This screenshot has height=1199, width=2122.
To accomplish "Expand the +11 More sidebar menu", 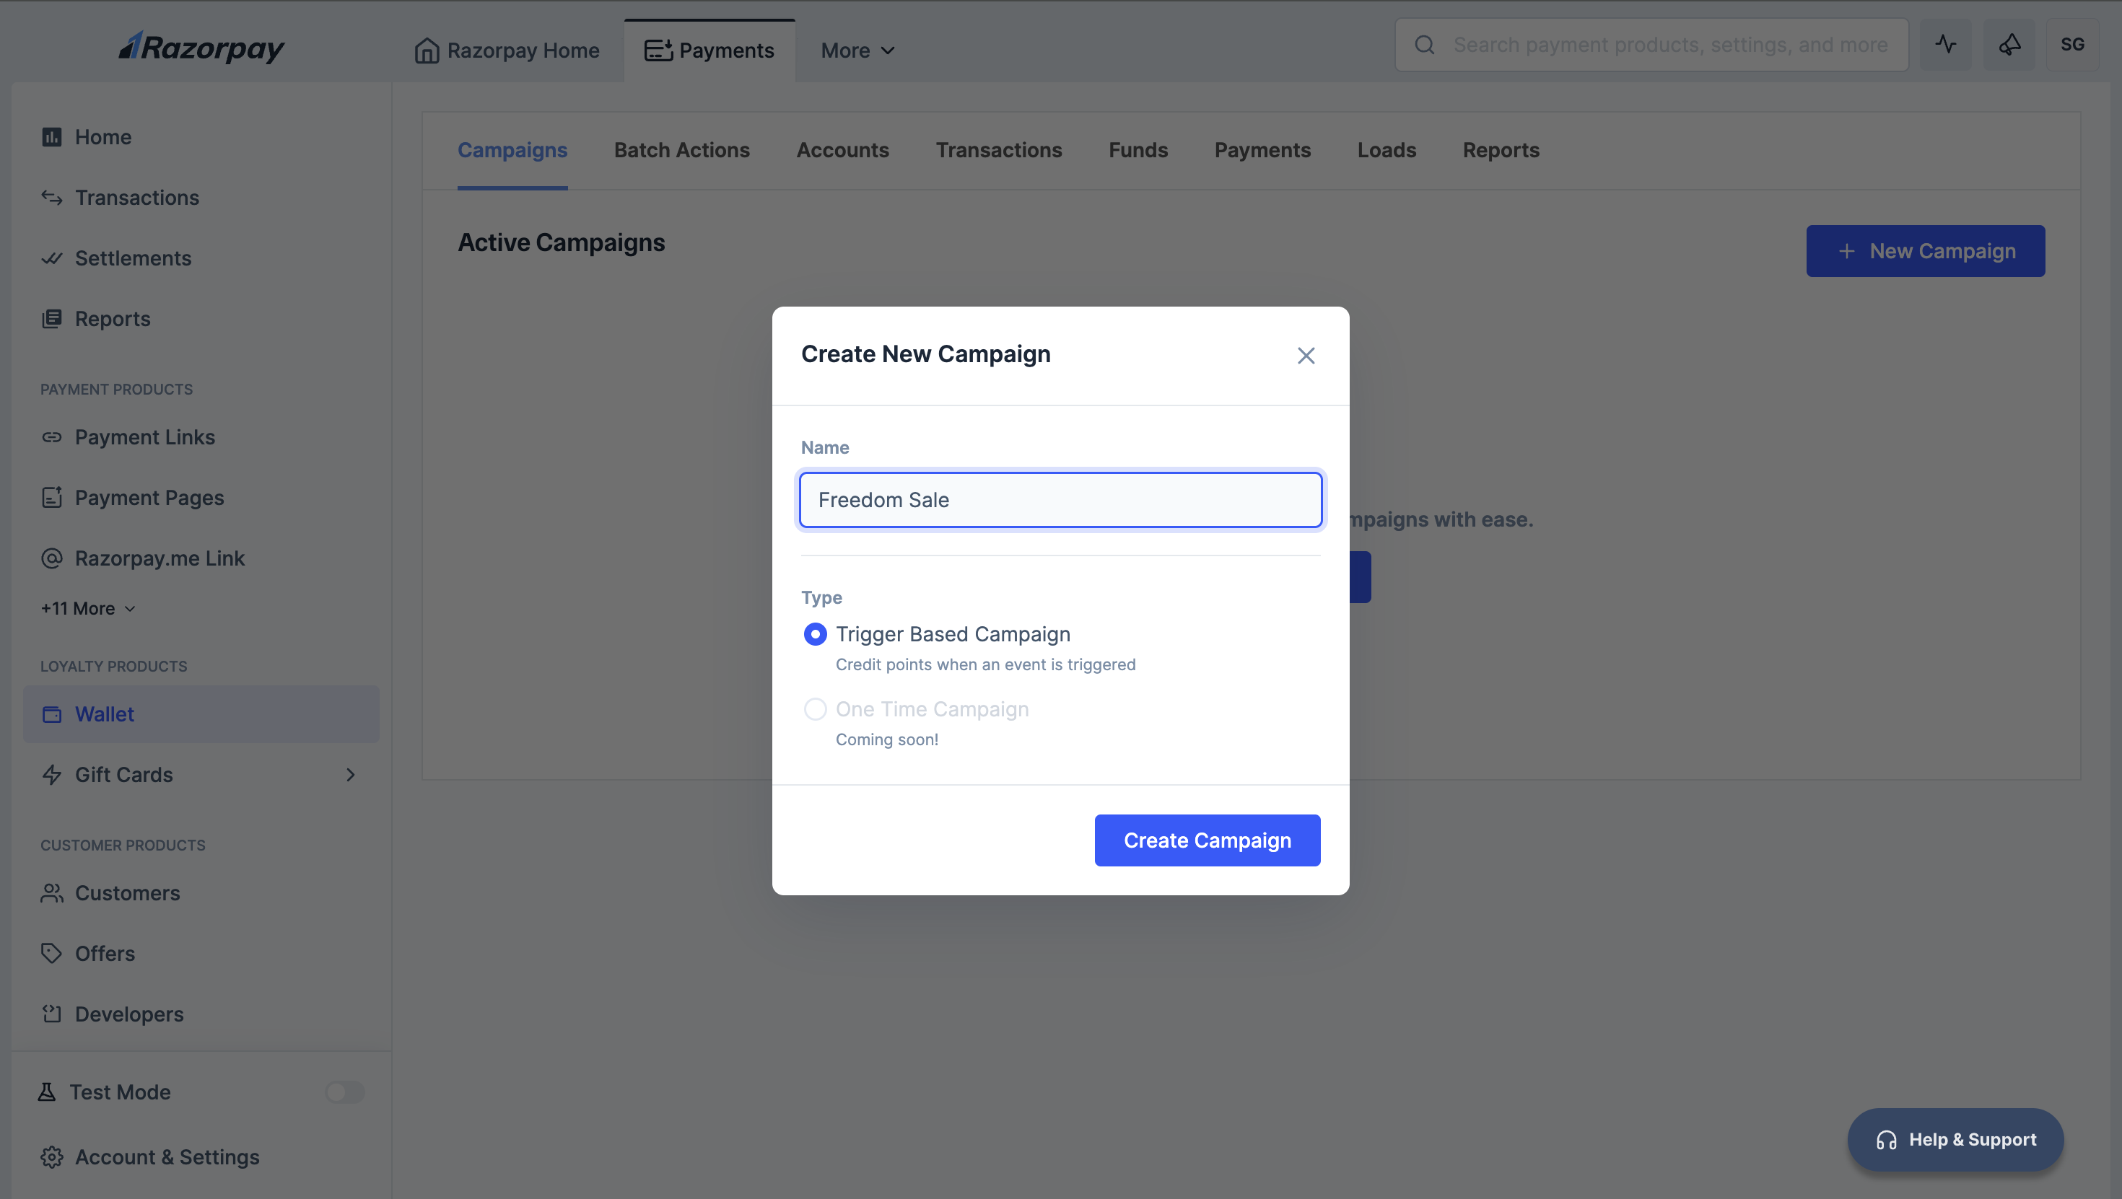I will 87,607.
